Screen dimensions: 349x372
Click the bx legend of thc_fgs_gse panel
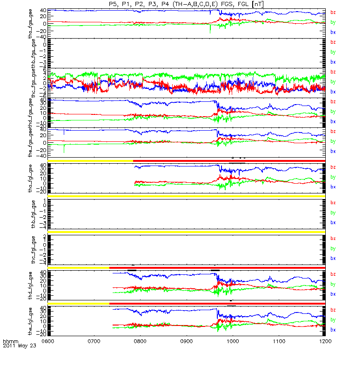[x=333, y=92]
